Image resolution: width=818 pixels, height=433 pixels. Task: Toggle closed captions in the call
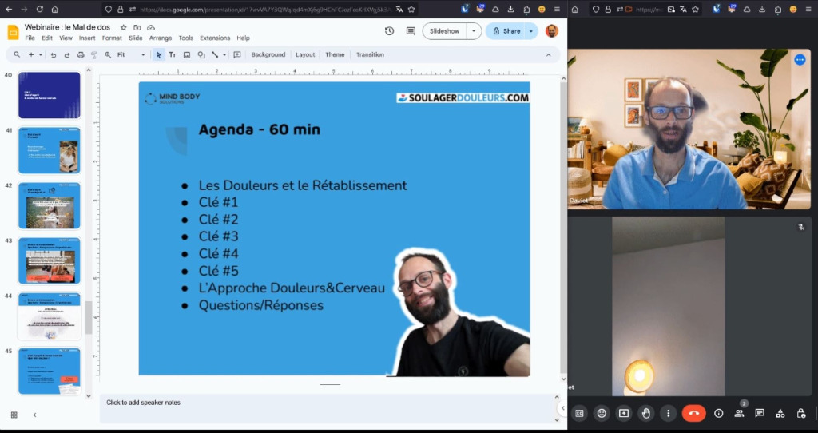(580, 413)
